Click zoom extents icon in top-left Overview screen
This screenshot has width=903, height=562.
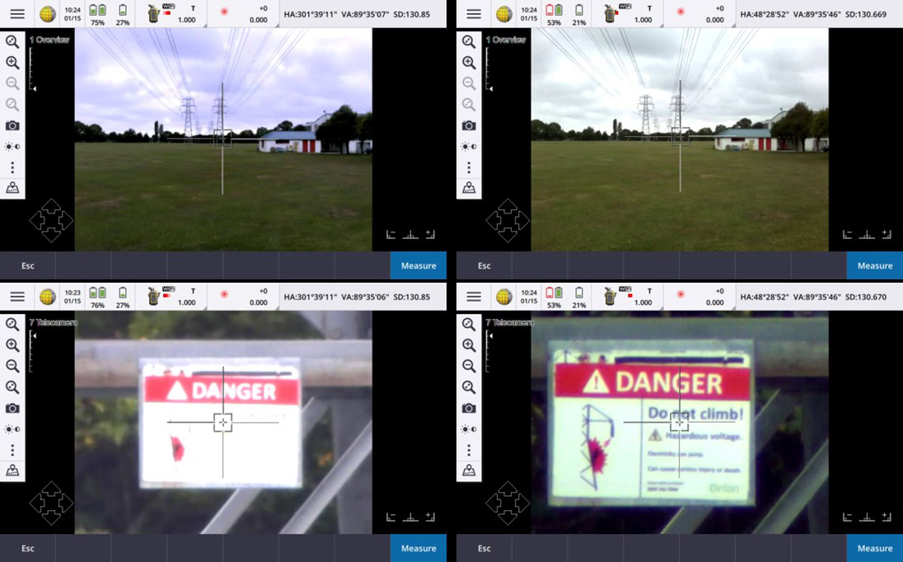pos(12,41)
